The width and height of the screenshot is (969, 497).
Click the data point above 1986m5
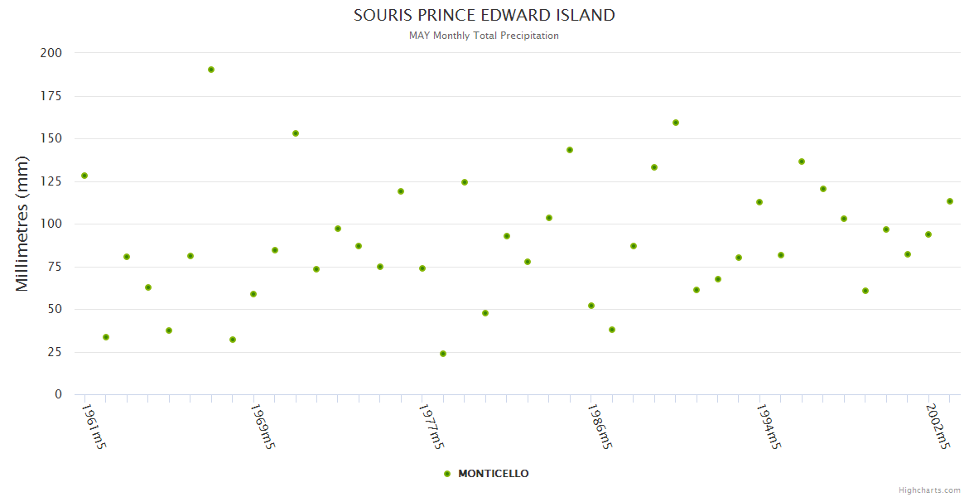click(591, 306)
